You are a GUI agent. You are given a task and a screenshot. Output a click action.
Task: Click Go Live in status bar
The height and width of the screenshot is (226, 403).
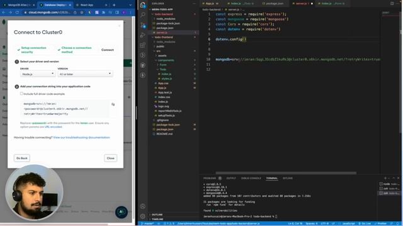[365, 223]
